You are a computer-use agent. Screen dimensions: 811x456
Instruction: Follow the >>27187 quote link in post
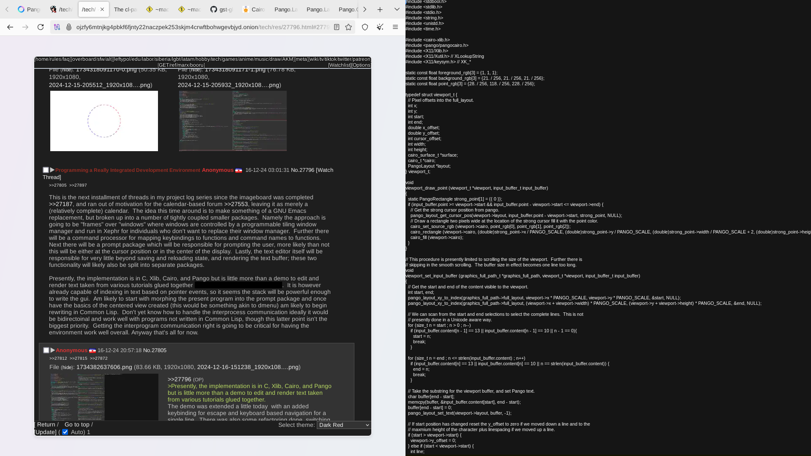click(61, 204)
